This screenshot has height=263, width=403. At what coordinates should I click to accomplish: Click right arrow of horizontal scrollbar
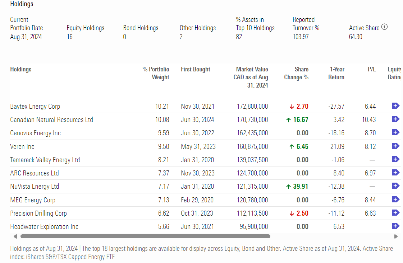396,236
